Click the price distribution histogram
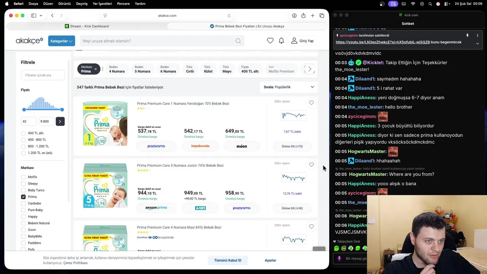Viewport: 487px width, 274px height. pos(43,104)
